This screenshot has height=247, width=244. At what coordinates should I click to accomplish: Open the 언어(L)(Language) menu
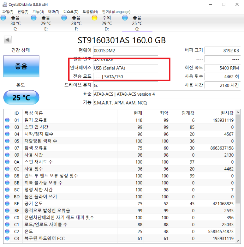point(116,12)
